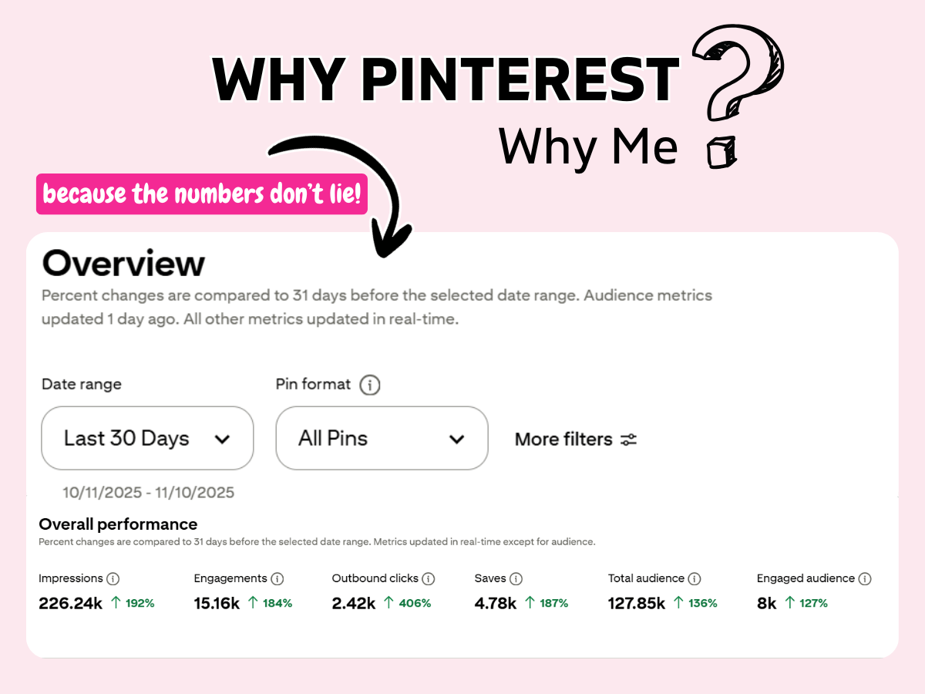Click the large question mark graphic
This screenshot has width=925, height=694.
(x=736, y=77)
